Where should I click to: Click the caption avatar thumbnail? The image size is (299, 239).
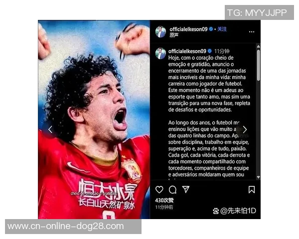[x=160, y=53]
